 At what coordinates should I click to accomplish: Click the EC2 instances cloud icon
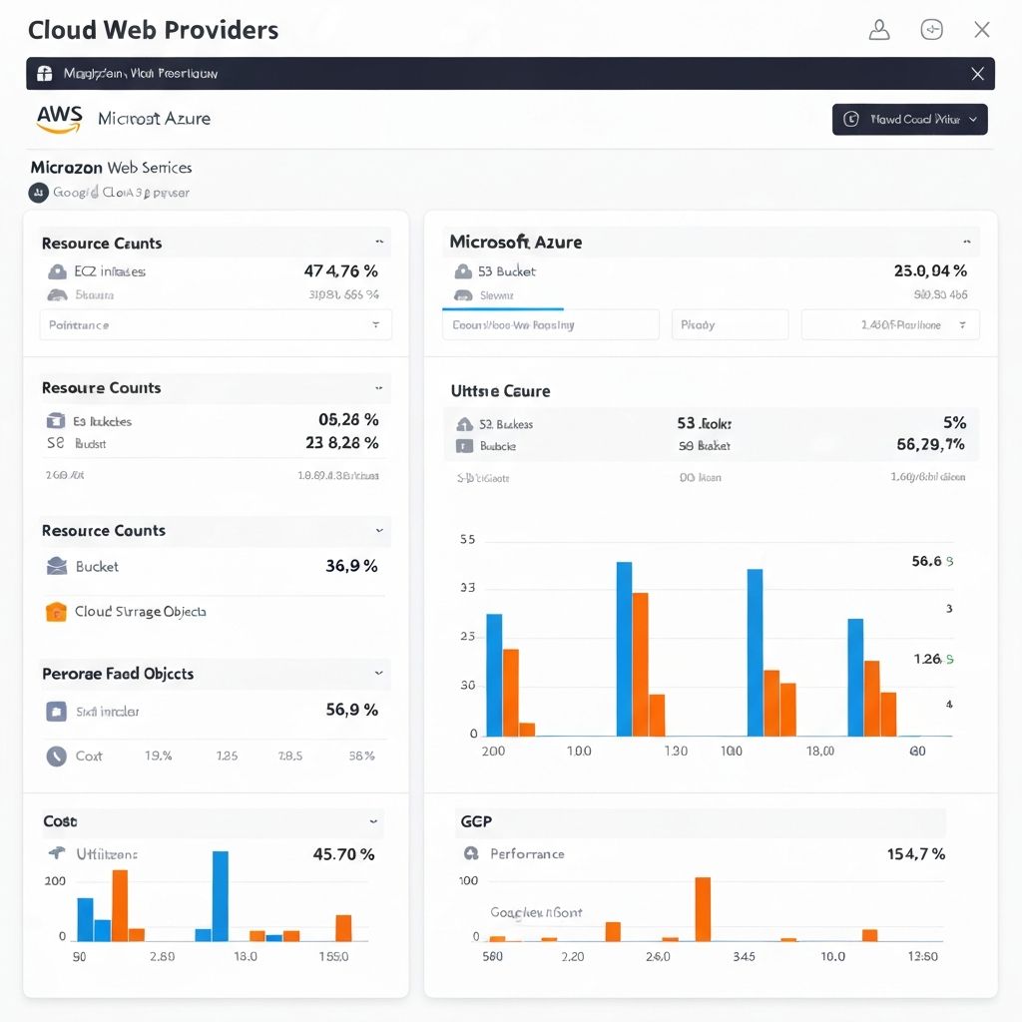tap(57, 271)
